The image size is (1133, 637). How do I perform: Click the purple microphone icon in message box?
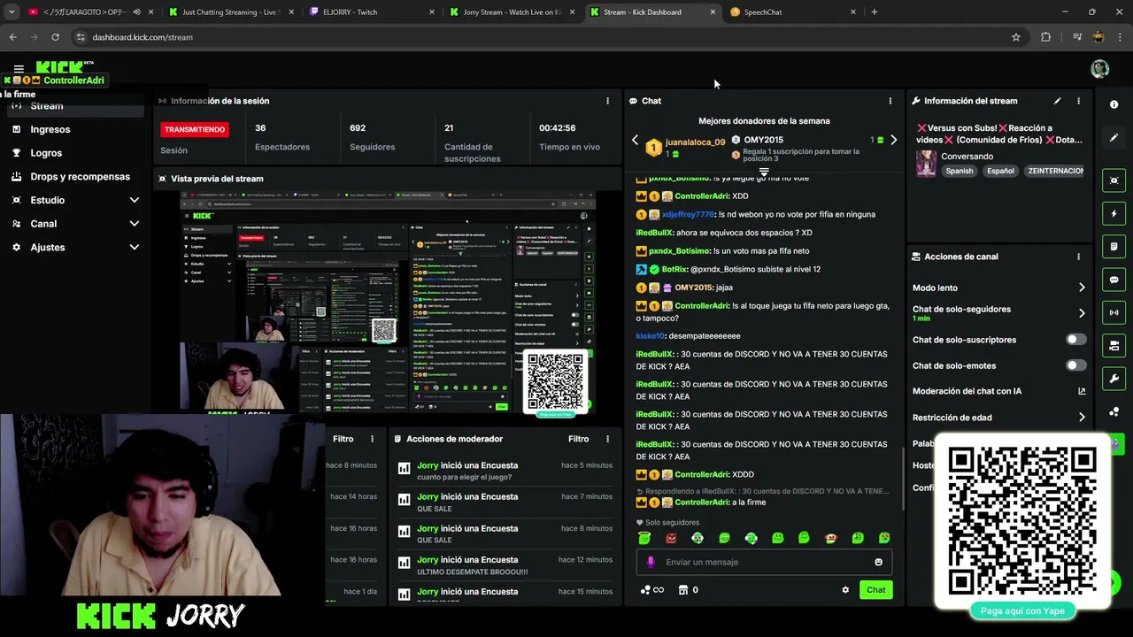click(651, 562)
